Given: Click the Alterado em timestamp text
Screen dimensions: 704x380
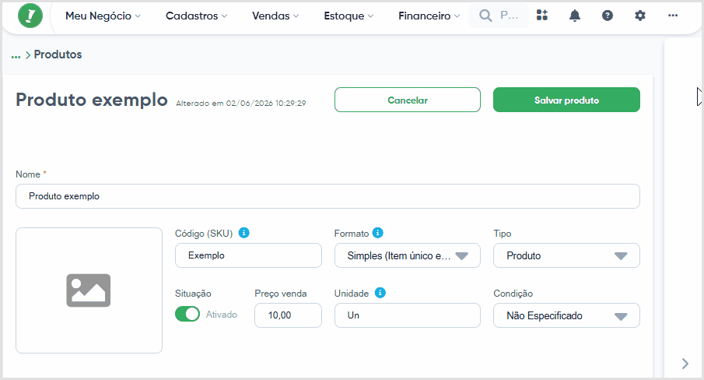Looking at the screenshot, I should coord(240,104).
